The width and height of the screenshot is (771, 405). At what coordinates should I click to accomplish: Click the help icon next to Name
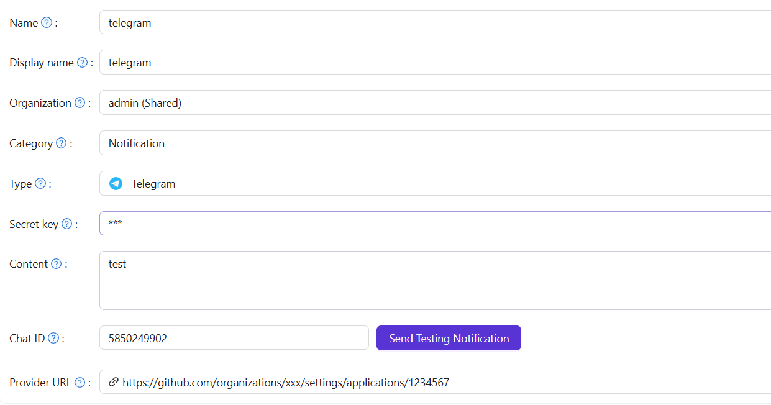[x=47, y=22]
